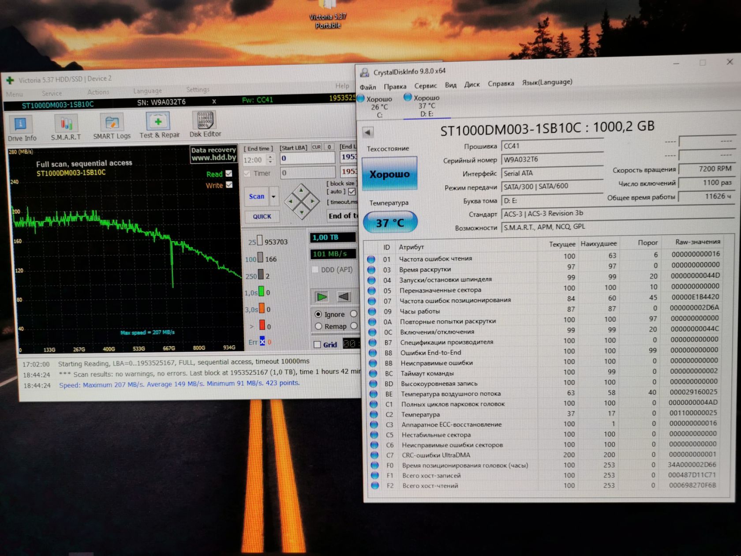This screenshot has width=741, height=556.
Task: Toggle the Write checkbox on graph
Action: [229, 184]
